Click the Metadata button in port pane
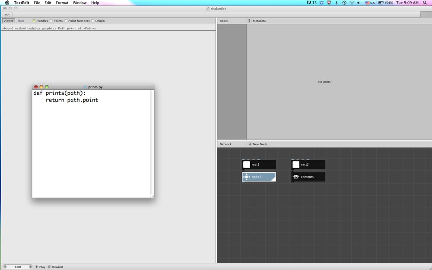Screen dimensions: 432x270 [x=257, y=21]
